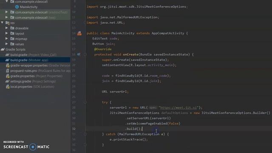Click the proguard-rules.pro file icon
The width and height of the screenshot is (272, 153).
pos(8,71)
